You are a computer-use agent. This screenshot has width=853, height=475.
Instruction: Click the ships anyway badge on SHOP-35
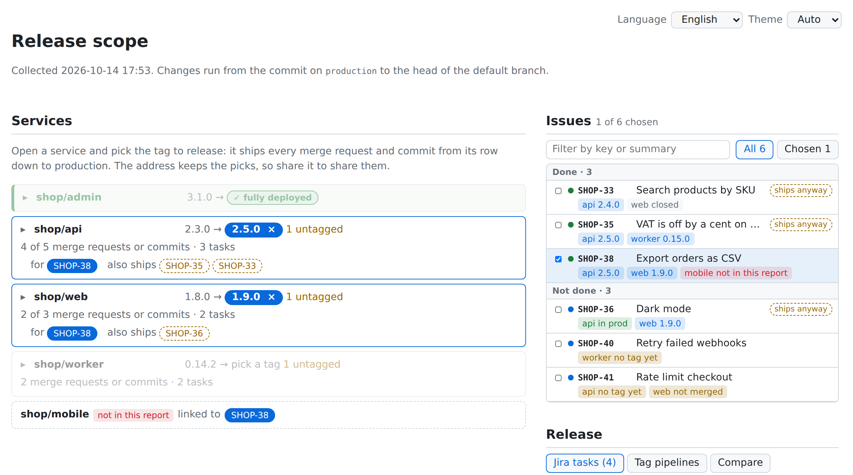tap(801, 224)
